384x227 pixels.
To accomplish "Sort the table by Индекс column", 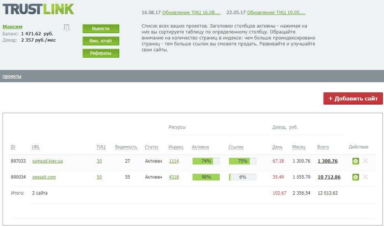I will click(x=176, y=147).
